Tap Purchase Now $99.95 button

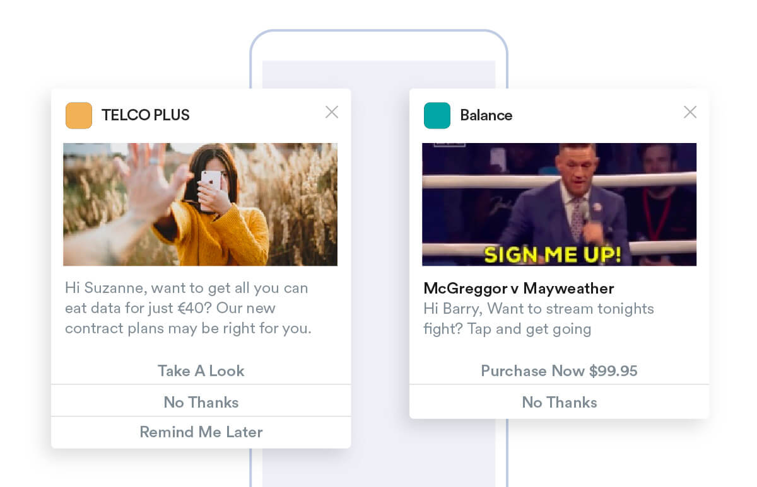tap(559, 370)
